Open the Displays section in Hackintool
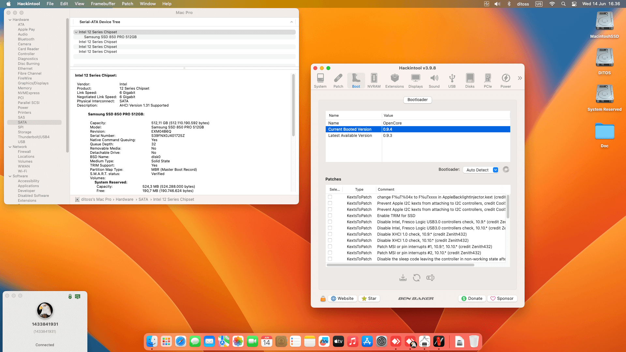The image size is (626, 352). [415, 81]
